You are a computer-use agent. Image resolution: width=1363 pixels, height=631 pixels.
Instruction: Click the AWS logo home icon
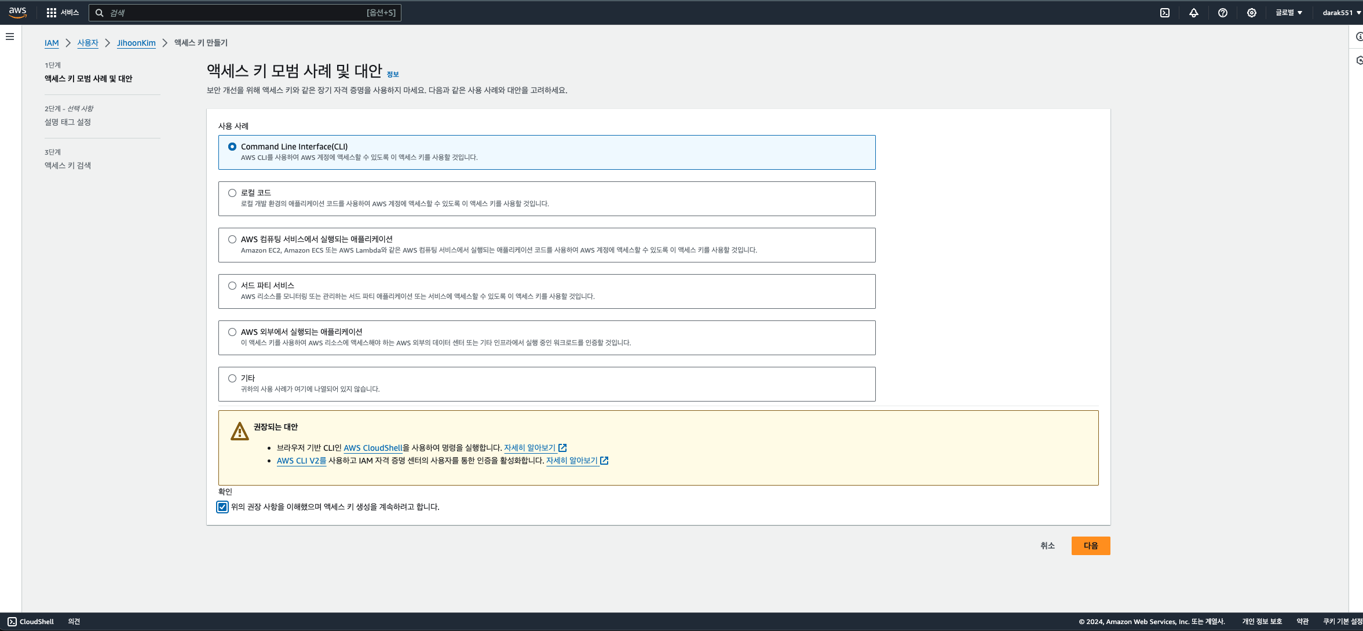(x=17, y=12)
